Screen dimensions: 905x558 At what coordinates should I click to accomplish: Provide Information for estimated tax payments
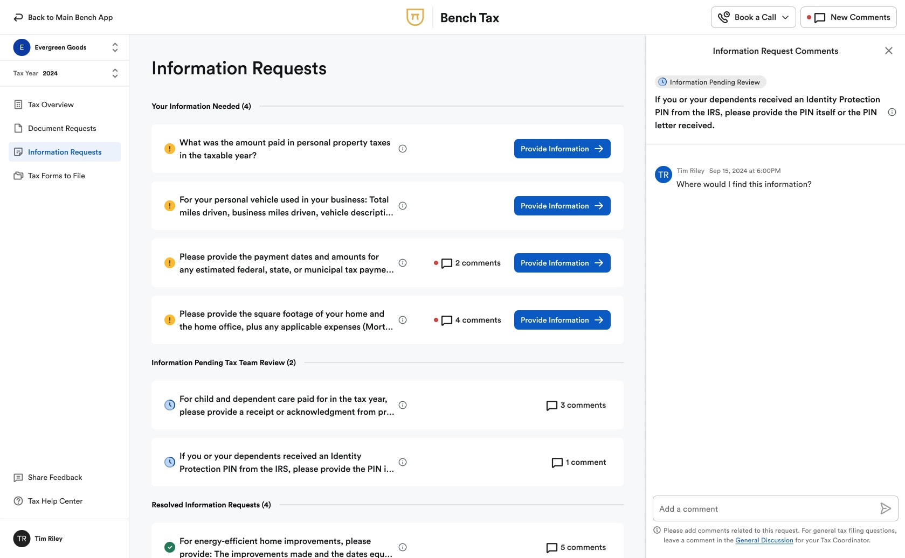[562, 263]
